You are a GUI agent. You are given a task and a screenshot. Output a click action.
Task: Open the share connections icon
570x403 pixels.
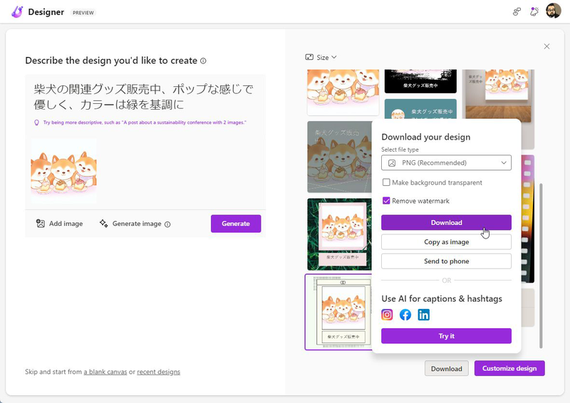pos(517,11)
